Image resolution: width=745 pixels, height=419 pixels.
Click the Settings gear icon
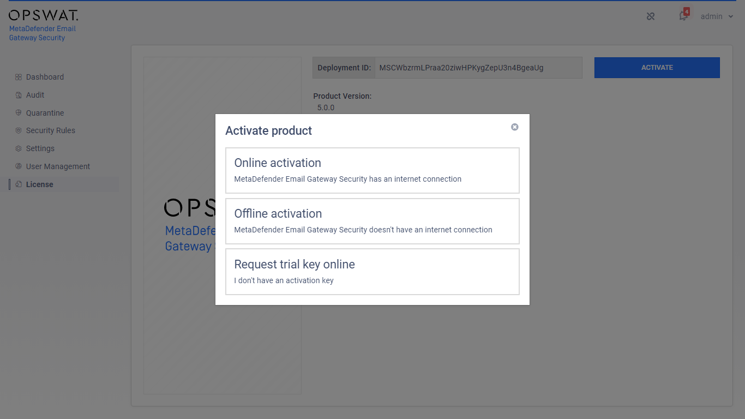pos(19,148)
